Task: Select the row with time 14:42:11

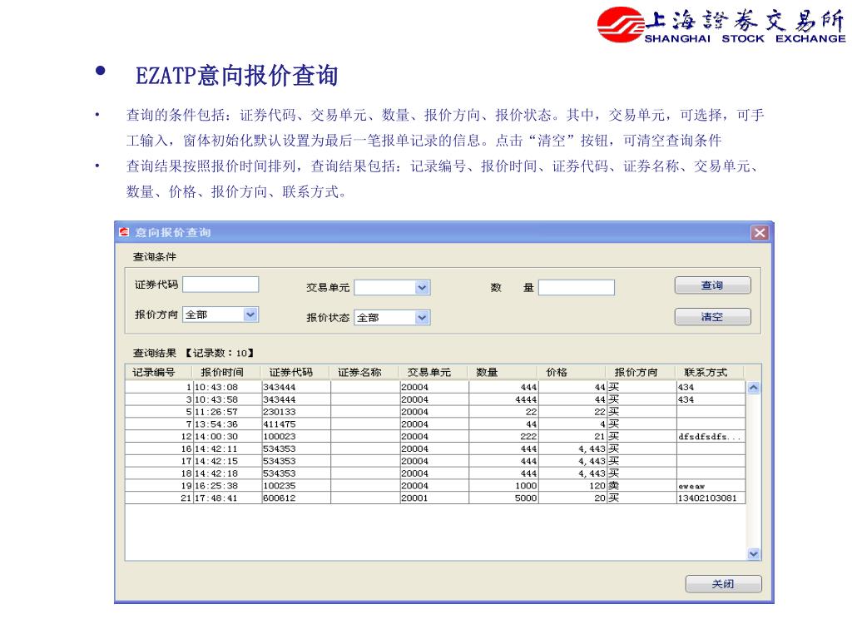Action: click(x=435, y=448)
